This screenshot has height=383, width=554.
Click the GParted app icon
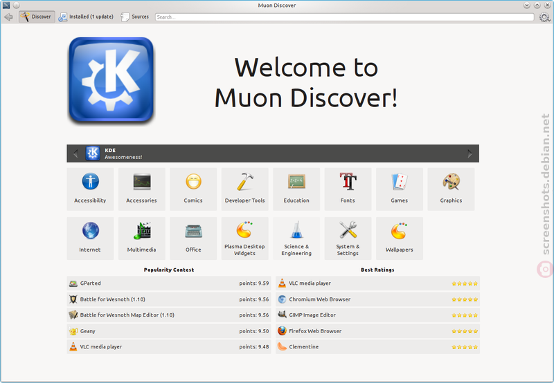coord(73,283)
